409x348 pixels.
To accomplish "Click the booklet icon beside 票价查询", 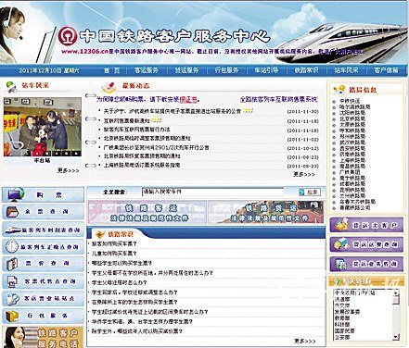I will pos(13,264).
